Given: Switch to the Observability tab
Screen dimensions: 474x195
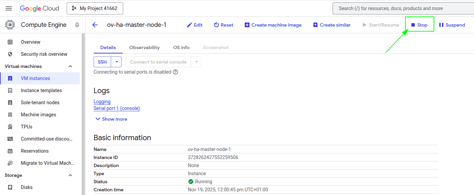Looking at the screenshot, I should point(144,47).
